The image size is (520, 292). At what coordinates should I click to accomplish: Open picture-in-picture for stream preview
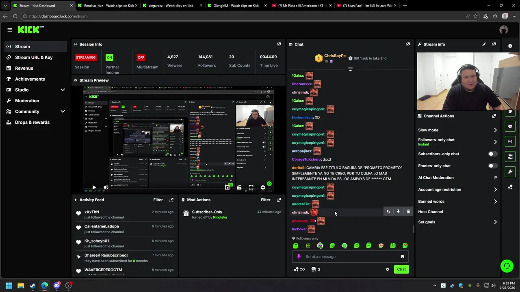pos(227,187)
